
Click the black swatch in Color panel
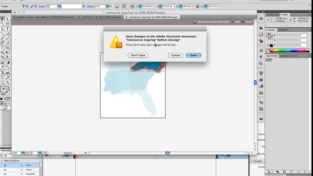271,45
